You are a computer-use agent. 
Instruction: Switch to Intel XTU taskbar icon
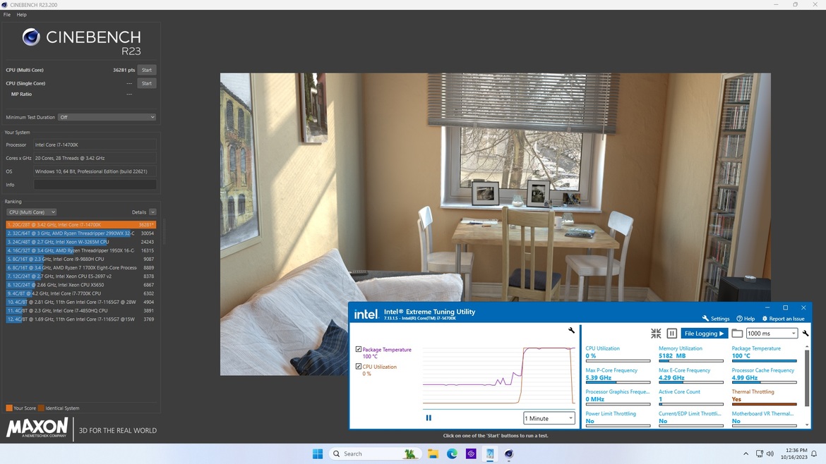pyautogui.click(x=490, y=453)
